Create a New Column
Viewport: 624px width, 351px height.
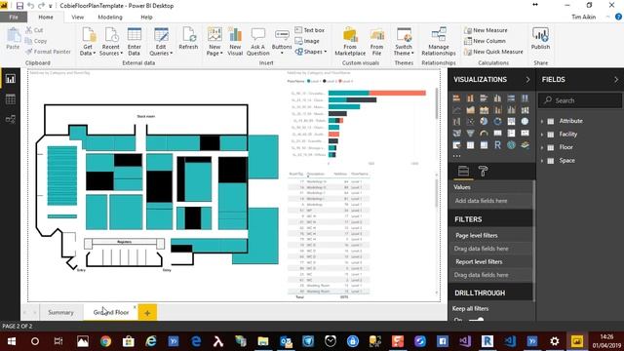tap(485, 41)
